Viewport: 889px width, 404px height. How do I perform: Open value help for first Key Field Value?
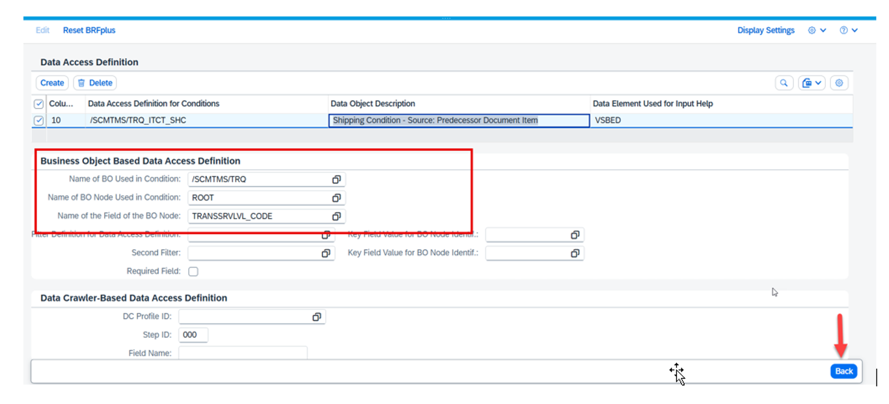coord(575,235)
